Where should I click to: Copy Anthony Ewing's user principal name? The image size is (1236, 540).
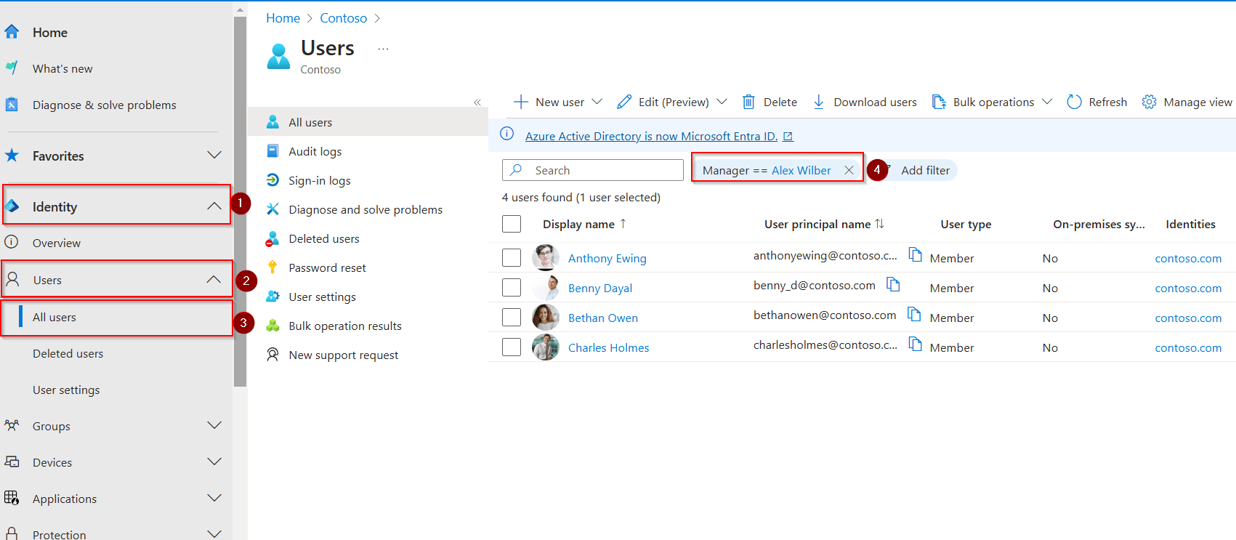coord(916,255)
